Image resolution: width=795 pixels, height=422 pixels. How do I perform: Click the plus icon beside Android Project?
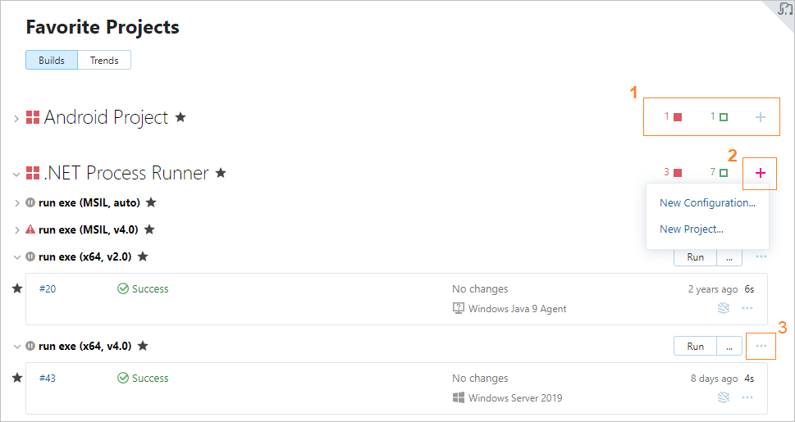pos(761,117)
